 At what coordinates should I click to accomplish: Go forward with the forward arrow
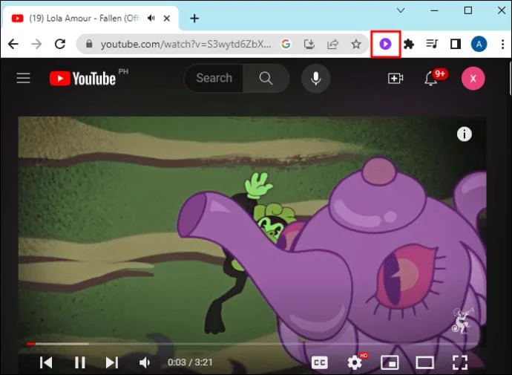tap(36, 44)
